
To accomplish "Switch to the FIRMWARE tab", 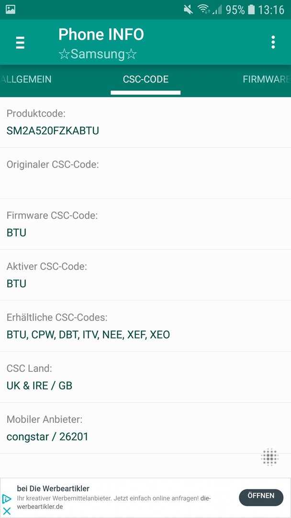I will (x=267, y=79).
